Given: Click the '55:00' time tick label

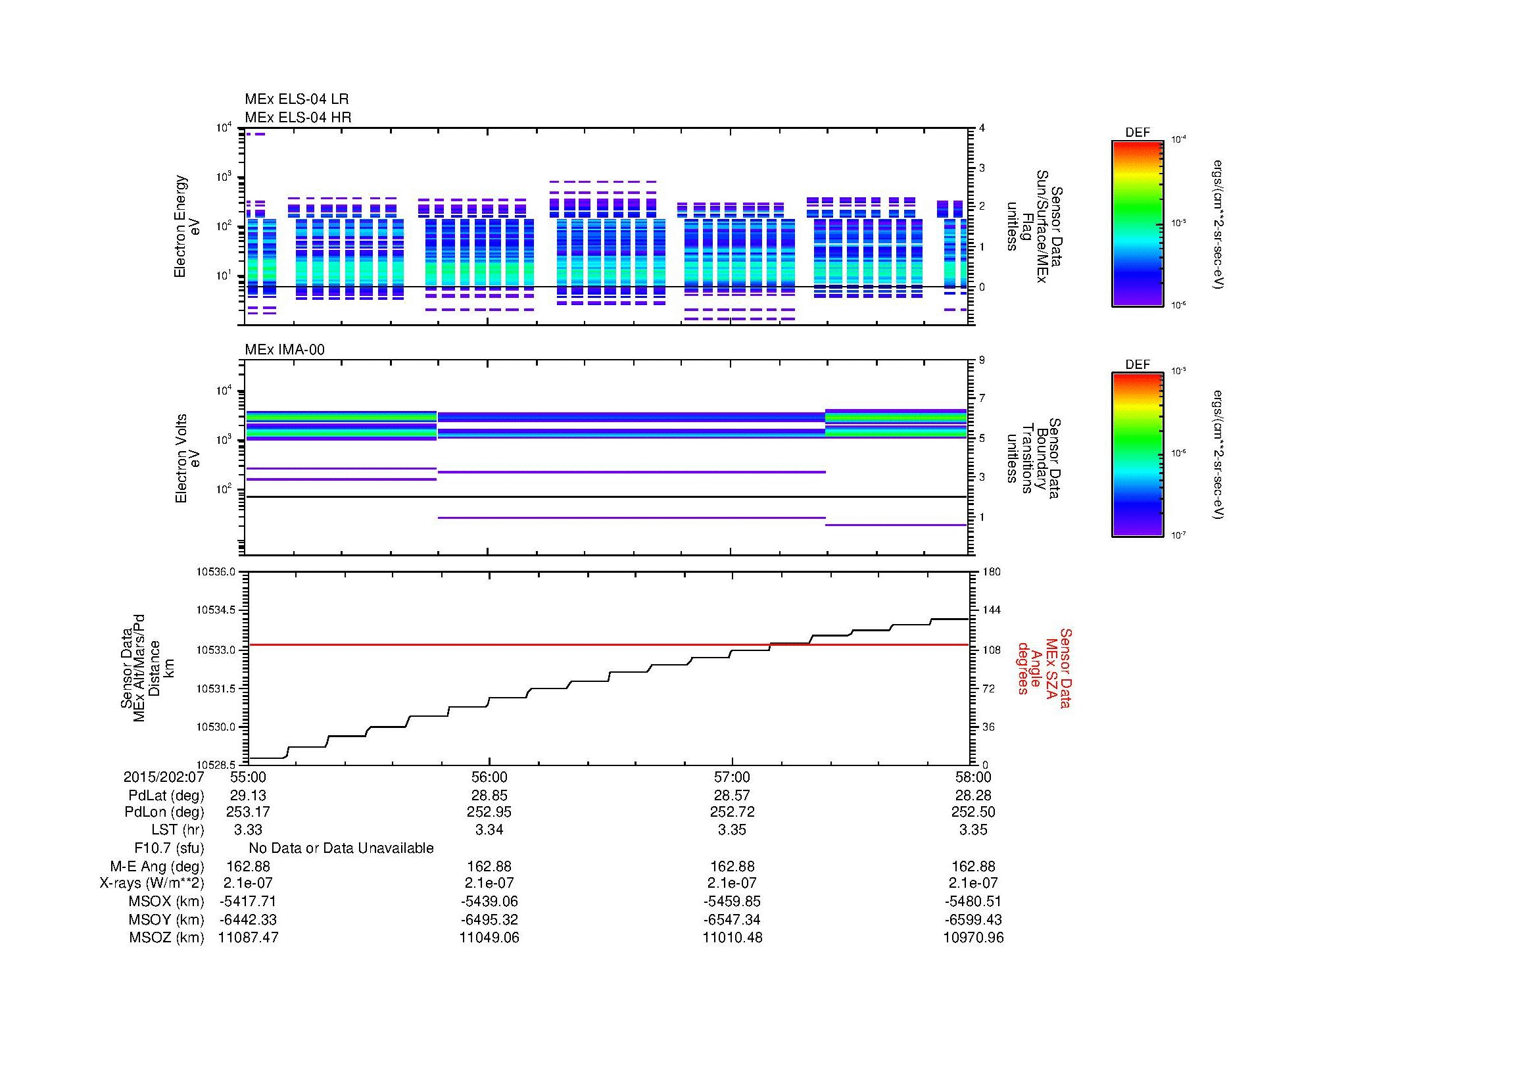Looking at the screenshot, I should pos(248,777).
